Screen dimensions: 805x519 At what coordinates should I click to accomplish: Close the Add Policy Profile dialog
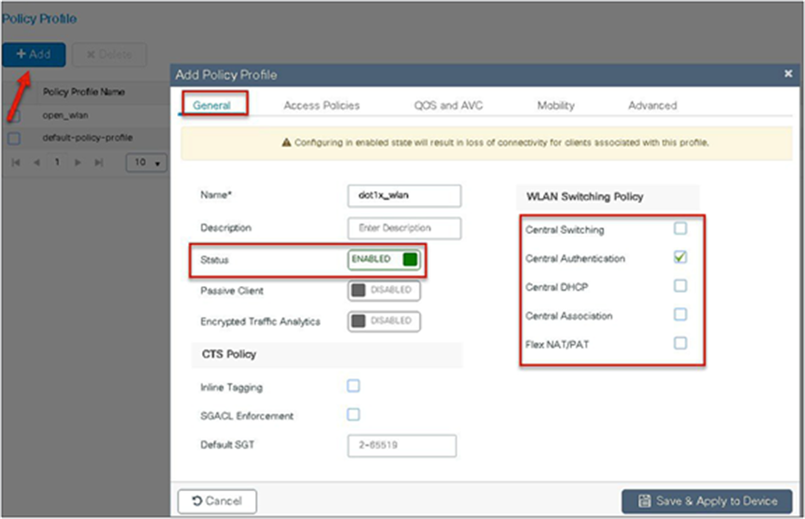click(x=788, y=74)
